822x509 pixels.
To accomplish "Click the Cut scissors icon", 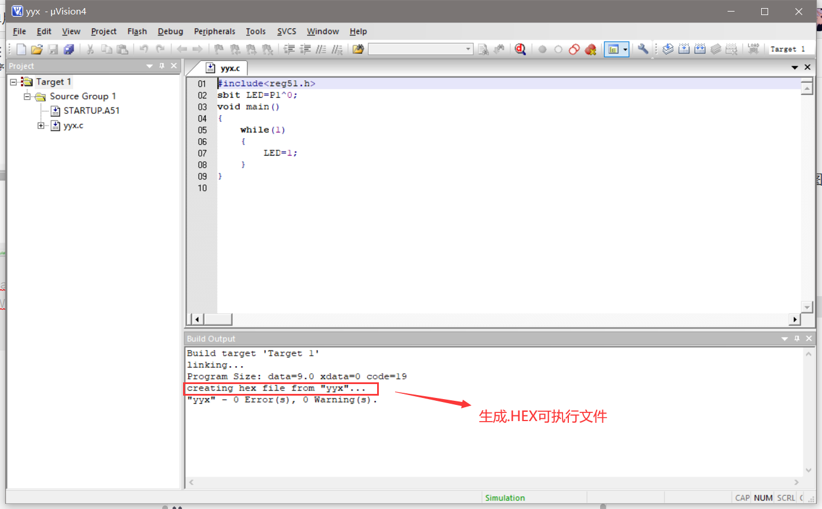I will [x=90, y=49].
